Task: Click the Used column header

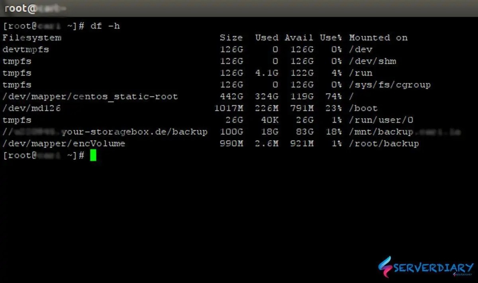Action: [267, 37]
